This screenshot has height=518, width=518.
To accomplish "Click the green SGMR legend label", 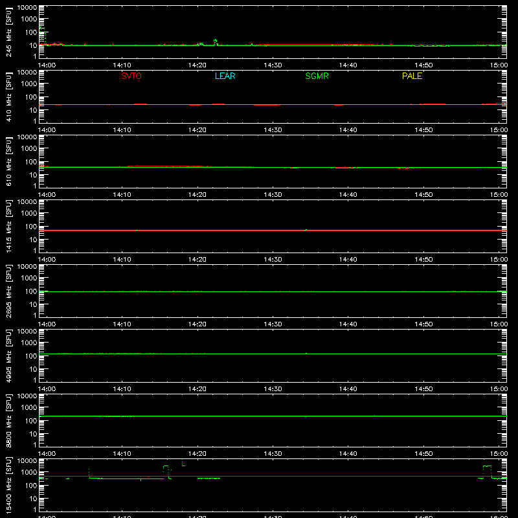I will 317,76.
